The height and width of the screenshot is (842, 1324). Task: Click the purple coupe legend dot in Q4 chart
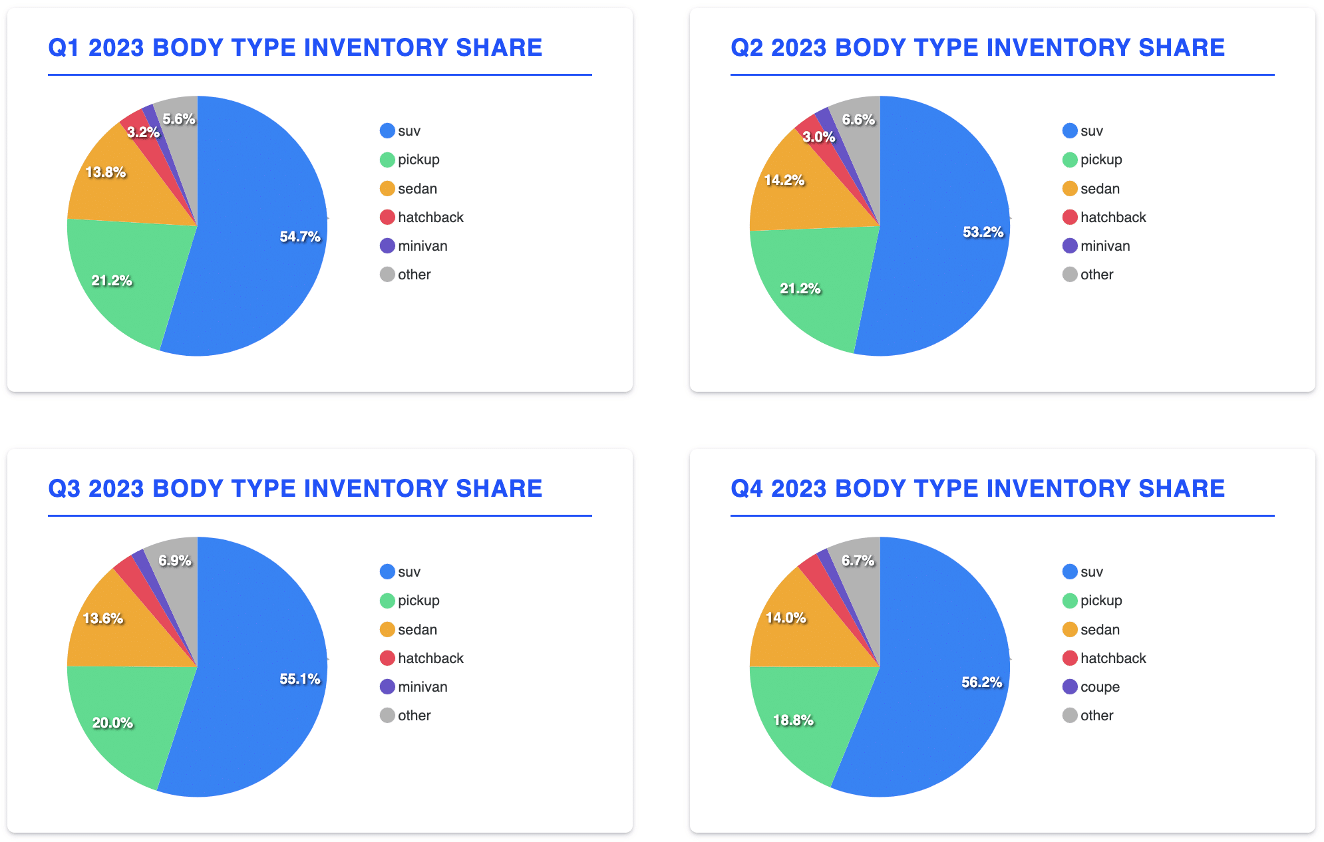click(1070, 687)
